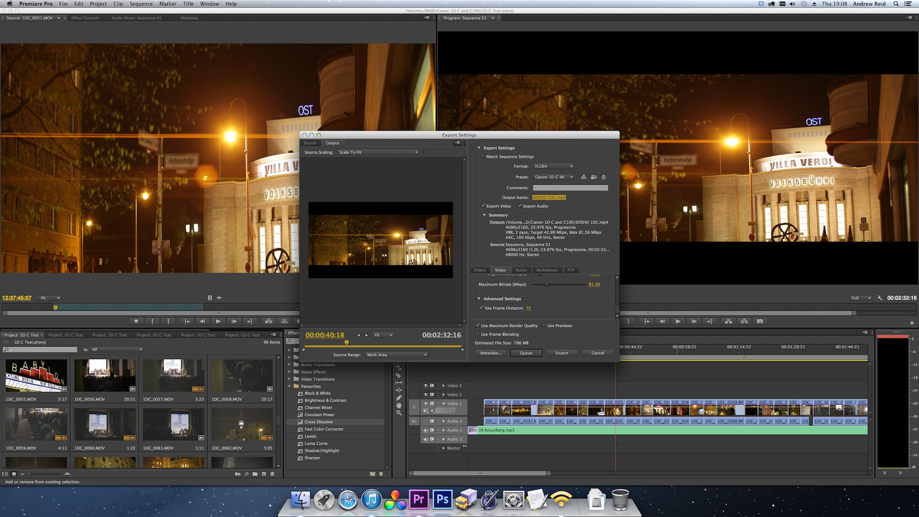
Task: Collapse the Advanced Settings section
Action: point(479,299)
